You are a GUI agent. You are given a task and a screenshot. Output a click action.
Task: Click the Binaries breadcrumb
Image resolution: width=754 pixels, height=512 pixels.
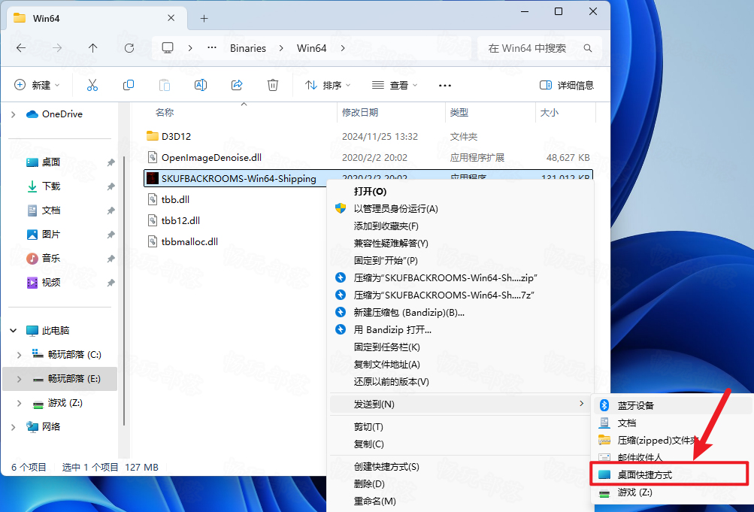click(248, 48)
